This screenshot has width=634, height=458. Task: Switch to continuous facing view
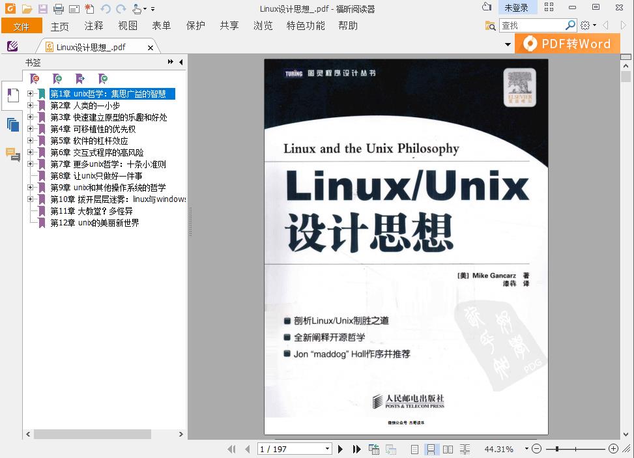(465, 449)
